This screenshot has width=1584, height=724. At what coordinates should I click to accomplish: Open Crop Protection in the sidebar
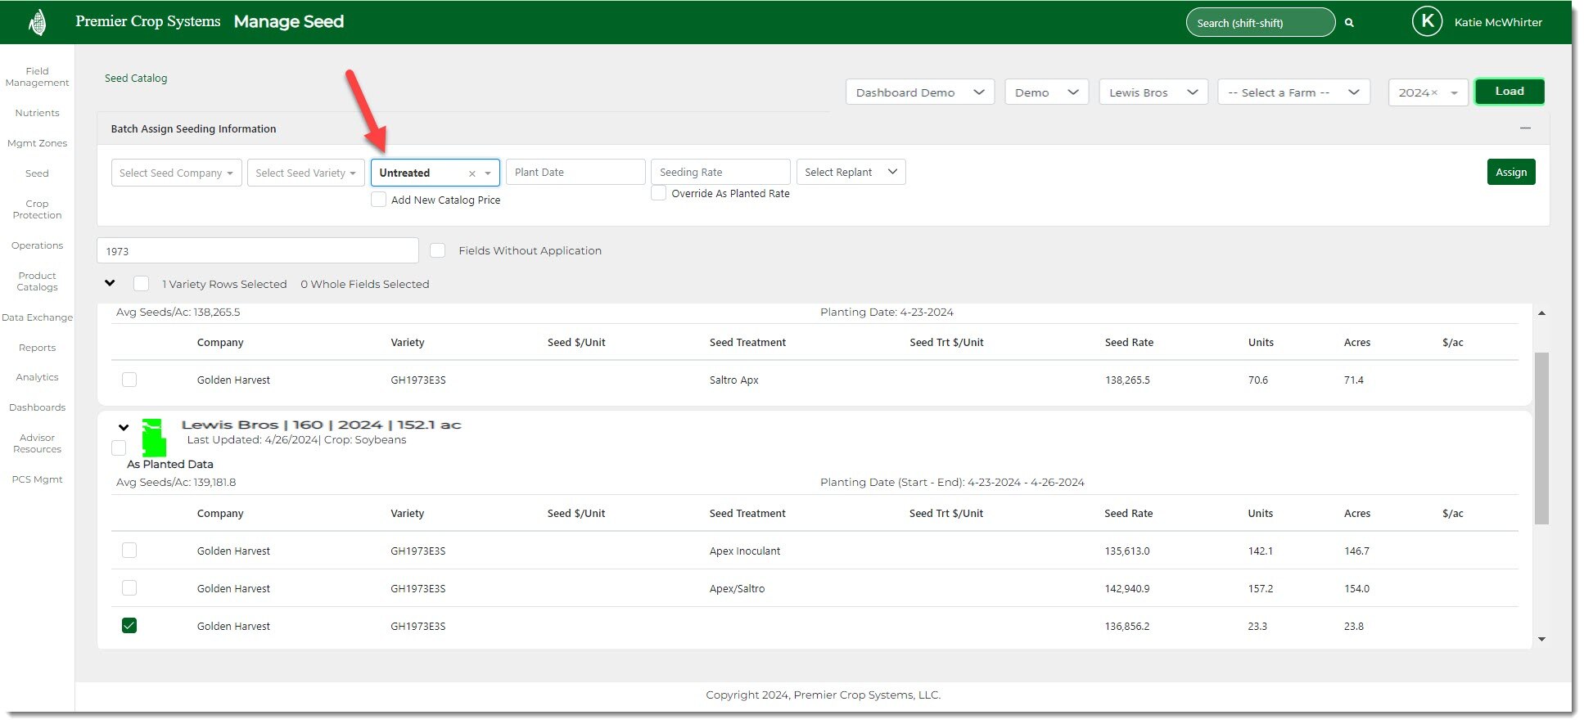pyautogui.click(x=37, y=209)
